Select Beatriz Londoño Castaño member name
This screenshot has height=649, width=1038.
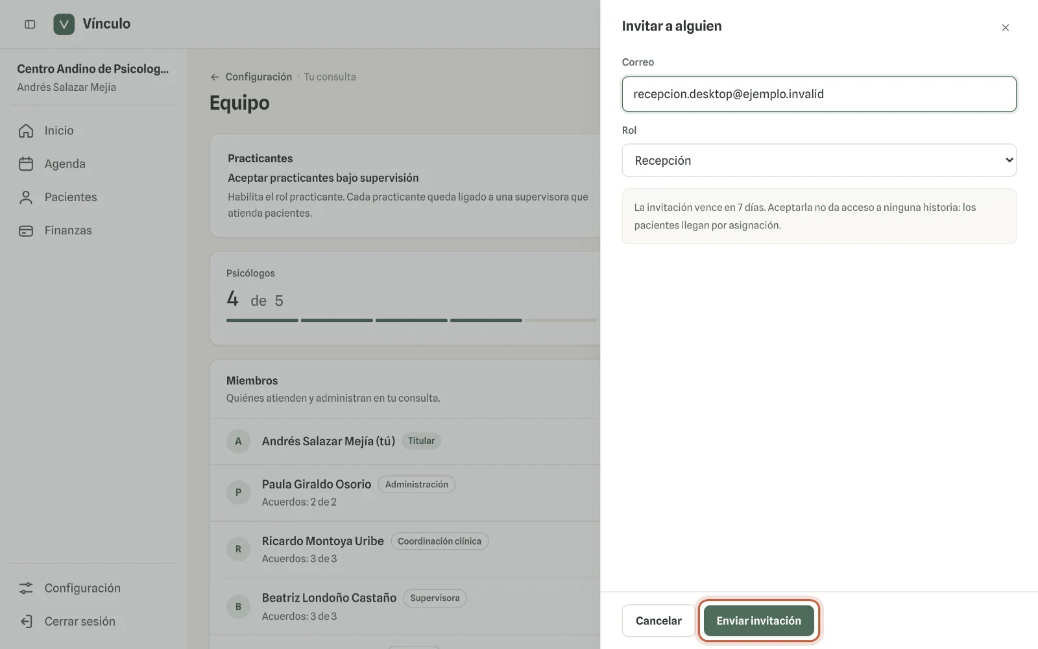(329, 598)
